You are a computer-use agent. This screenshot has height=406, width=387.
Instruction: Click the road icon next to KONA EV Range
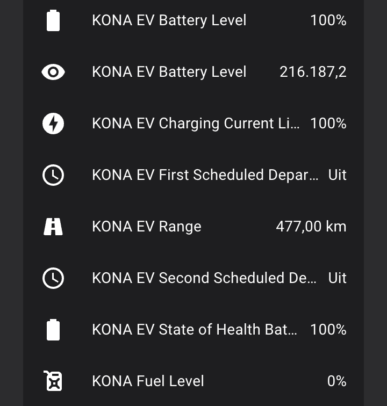(53, 227)
